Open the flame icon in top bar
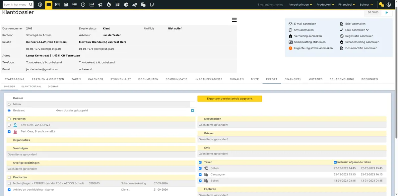398x196 pixels. click(x=109, y=5)
